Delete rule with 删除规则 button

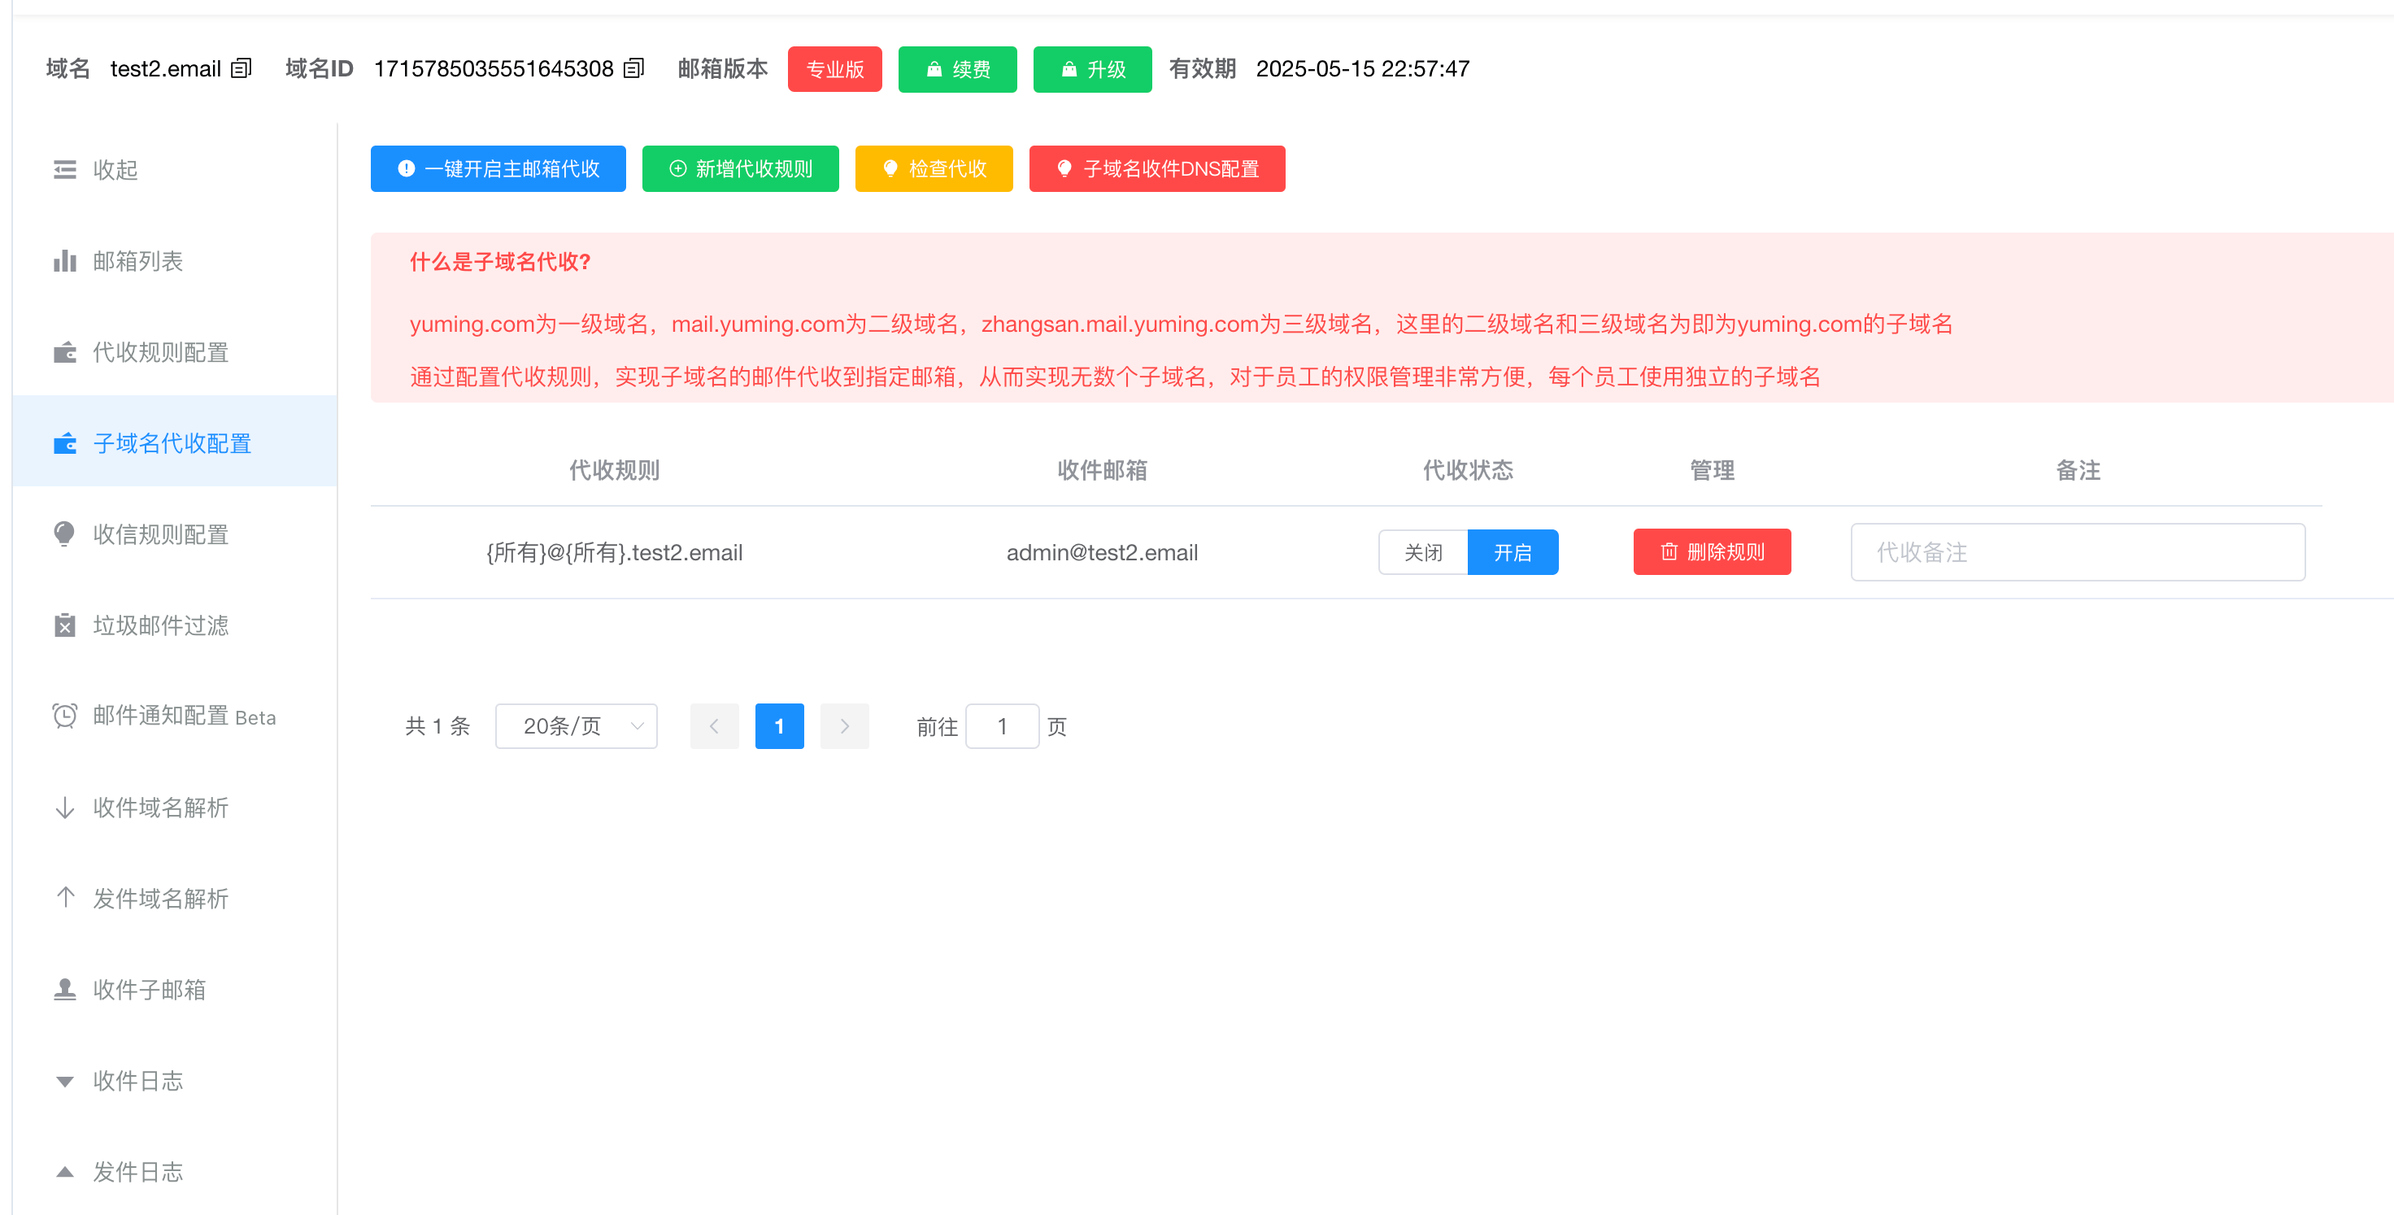point(1712,552)
